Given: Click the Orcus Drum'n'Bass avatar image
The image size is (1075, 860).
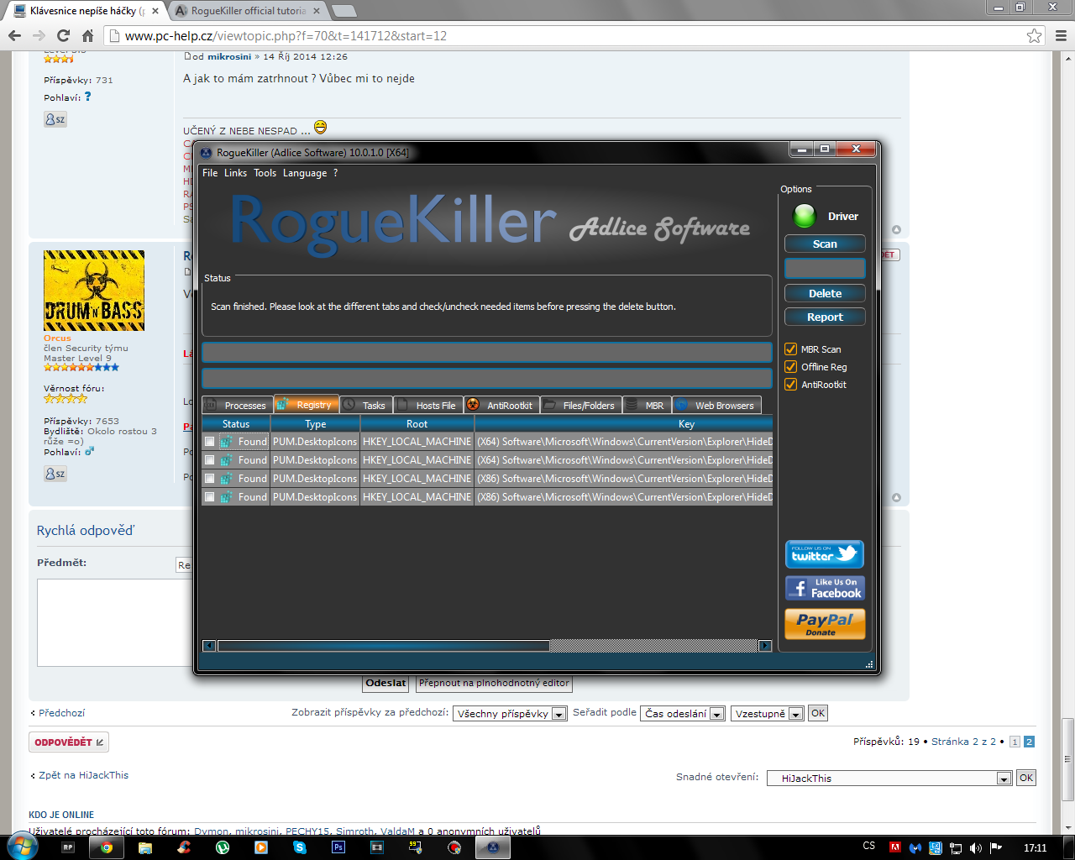Looking at the screenshot, I should 94,291.
